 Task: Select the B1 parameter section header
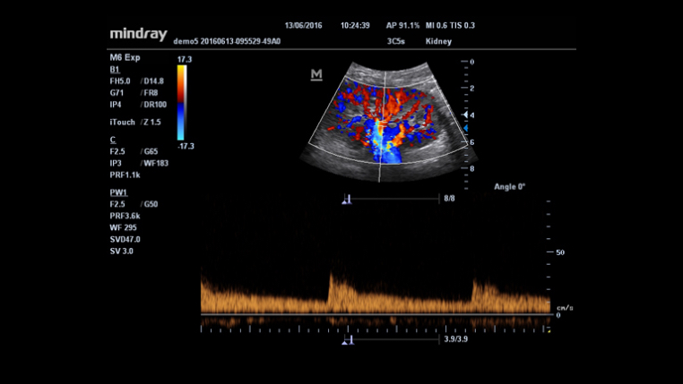tap(114, 69)
